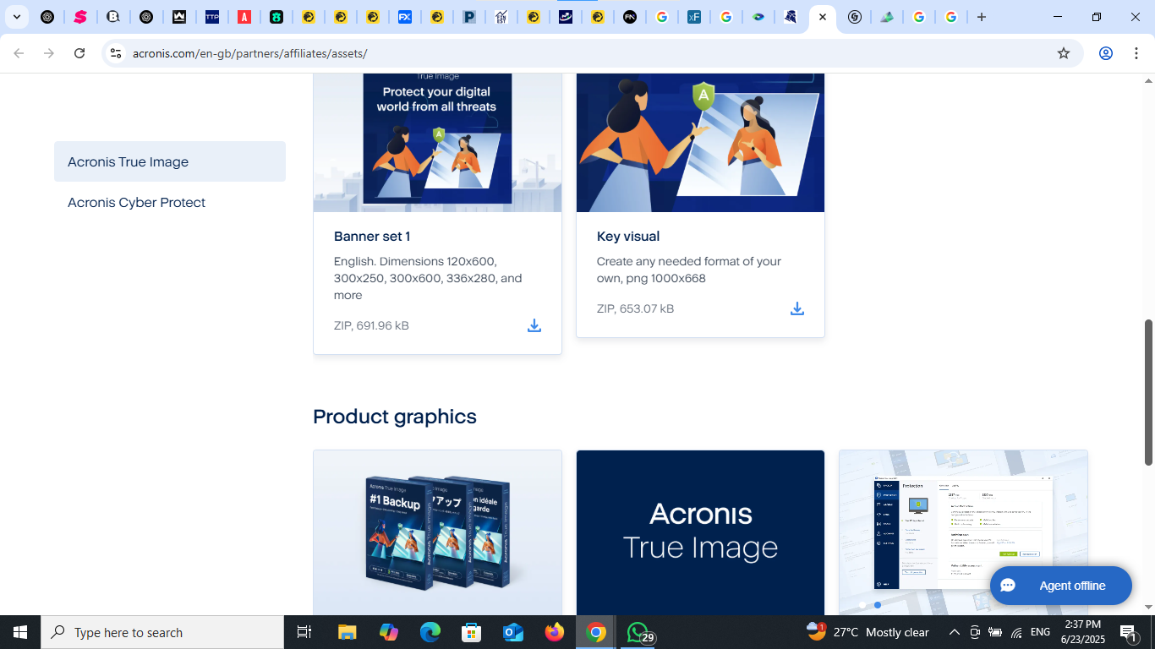This screenshot has width=1155, height=649.
Task: Open the software screenshot thumbnail
Action: pyautogui.click(x=963, y=532)
